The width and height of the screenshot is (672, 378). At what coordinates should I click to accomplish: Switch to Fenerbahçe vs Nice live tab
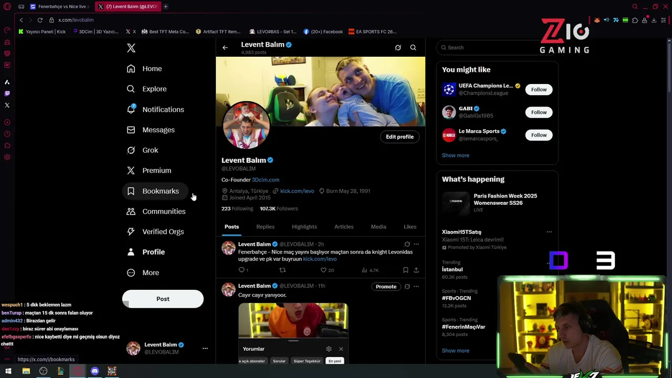(59, 6)
